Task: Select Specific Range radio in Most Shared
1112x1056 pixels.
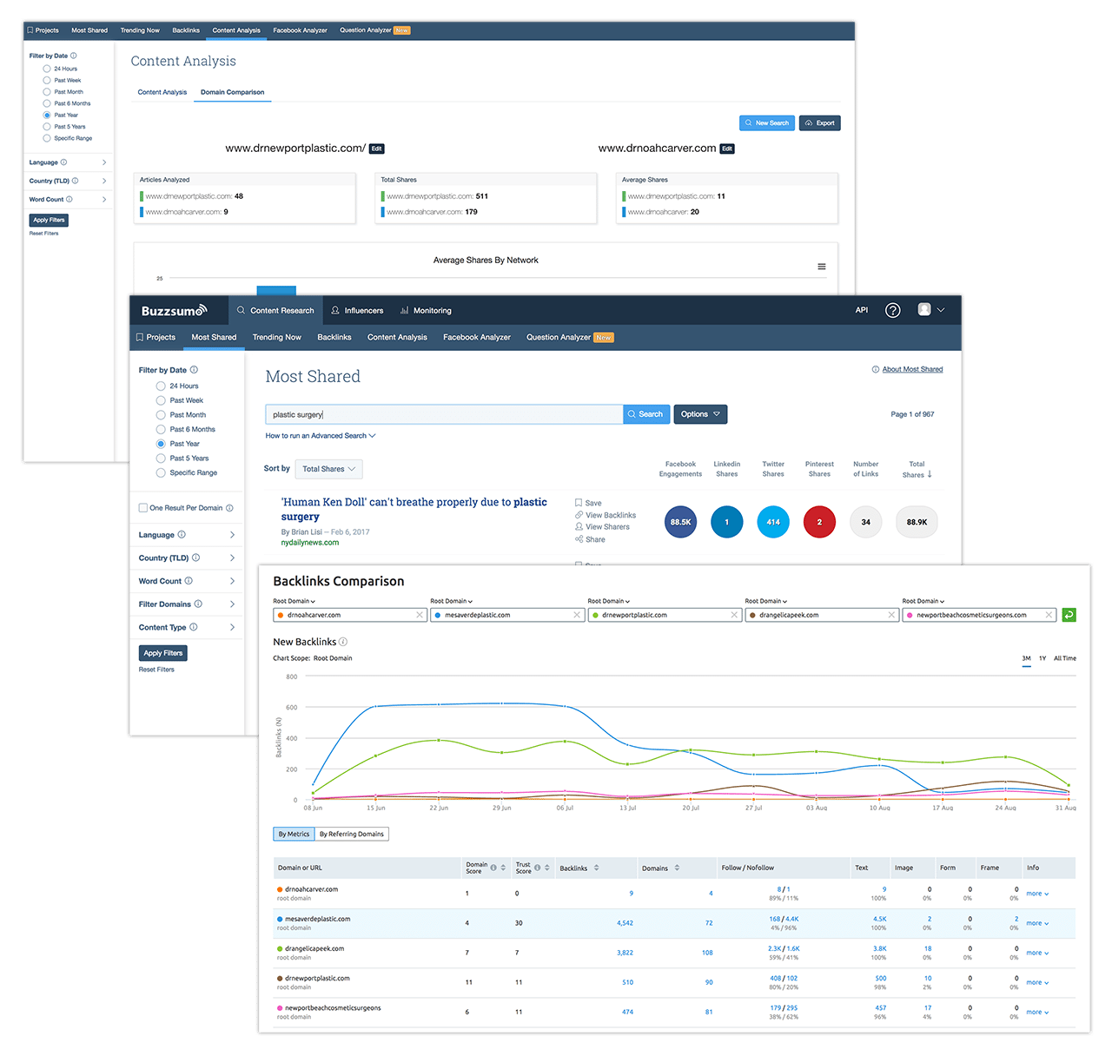Action: click(161, 472)
